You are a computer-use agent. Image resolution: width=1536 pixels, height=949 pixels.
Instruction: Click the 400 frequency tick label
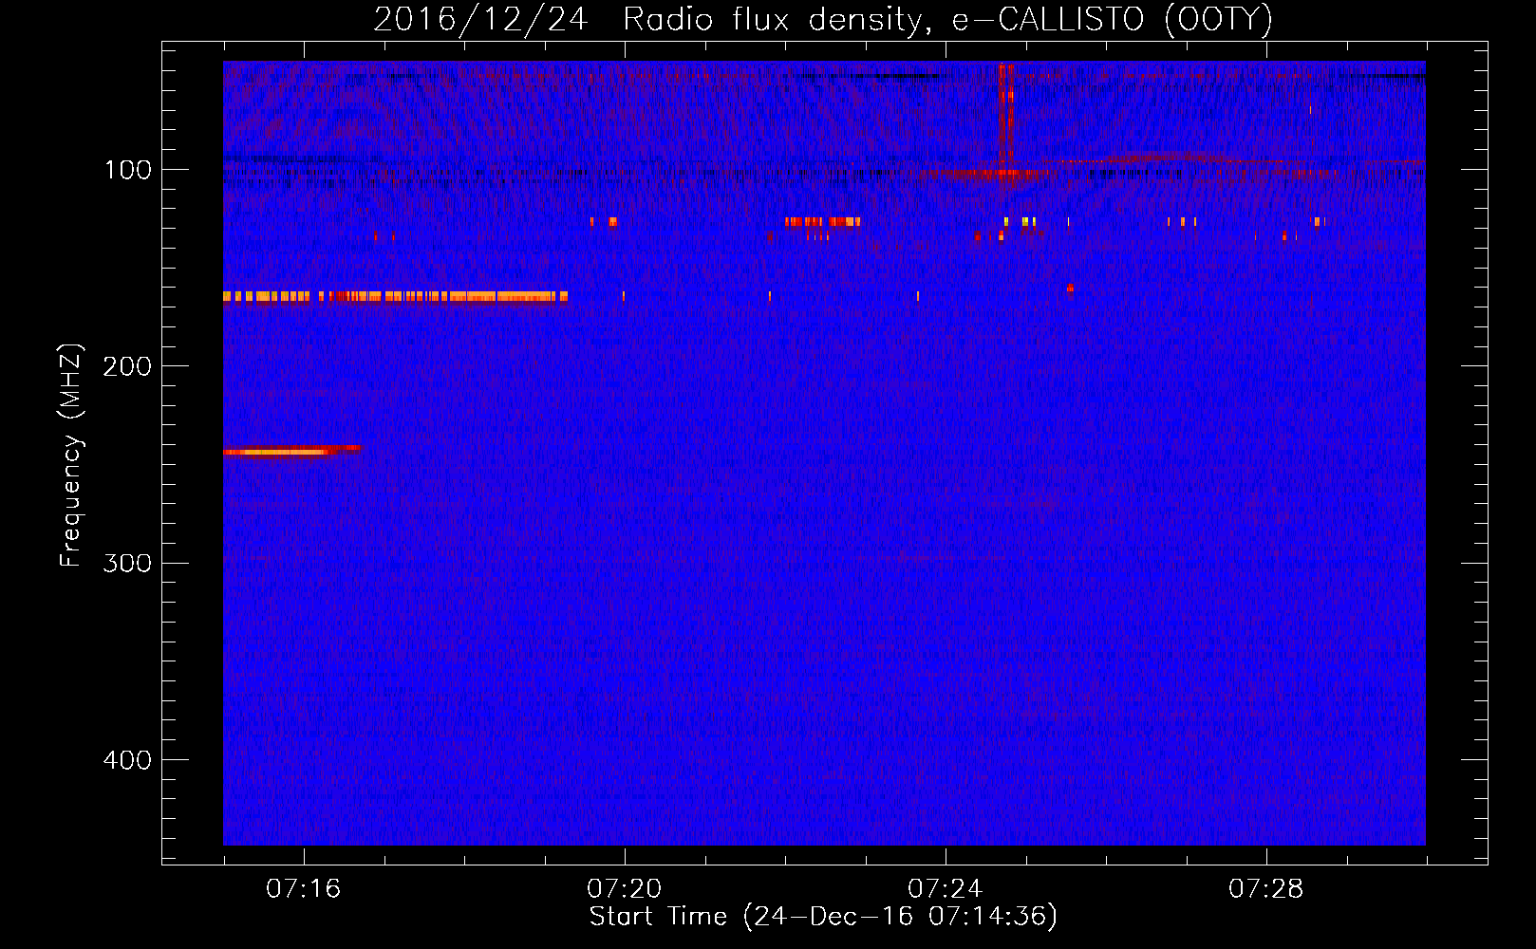128,759
